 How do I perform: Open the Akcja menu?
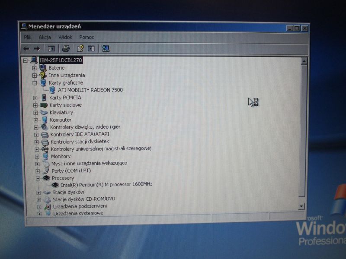click(45, 37)
